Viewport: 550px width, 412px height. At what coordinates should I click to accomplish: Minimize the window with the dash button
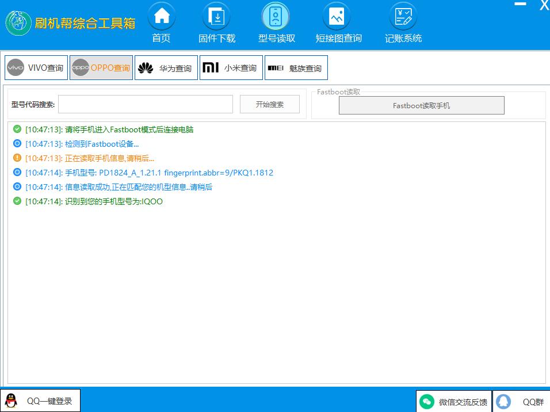(520, 4)
